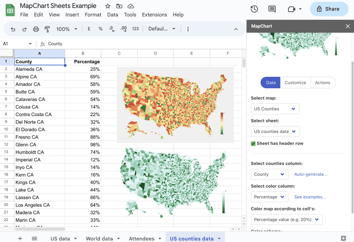Close the MapChart sidebar
Image resolution: width=354 pixels, height=242 pixels.
point(348,26)
